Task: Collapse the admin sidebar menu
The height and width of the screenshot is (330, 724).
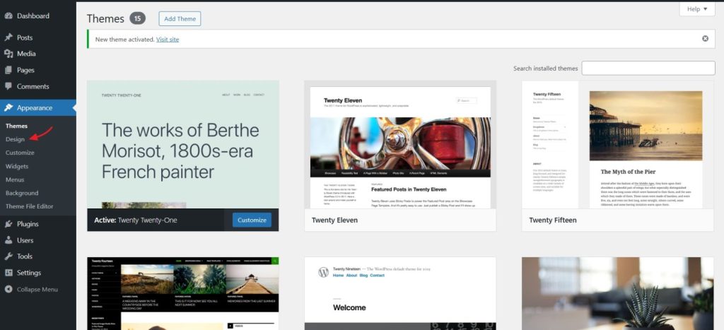Action: coord(37,290)
